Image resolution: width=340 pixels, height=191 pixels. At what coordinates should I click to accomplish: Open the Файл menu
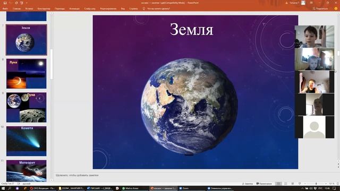[x=5, y=8]
